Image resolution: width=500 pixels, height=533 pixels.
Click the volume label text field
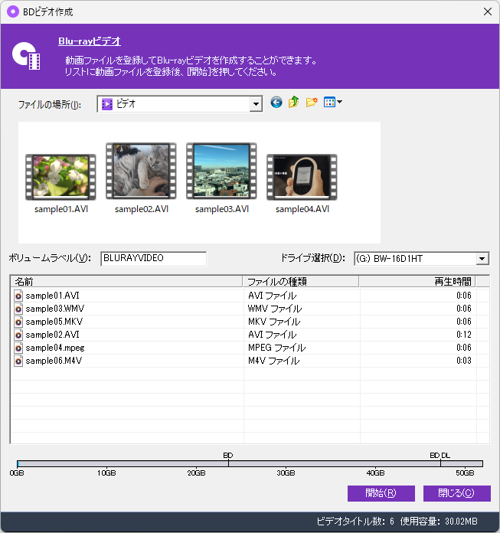click(x=153, y=259)
